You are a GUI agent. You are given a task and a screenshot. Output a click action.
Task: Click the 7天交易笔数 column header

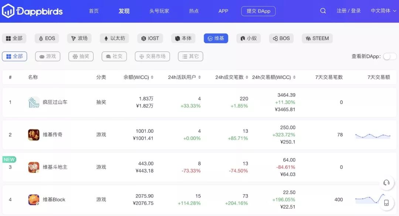pos(329,77)
